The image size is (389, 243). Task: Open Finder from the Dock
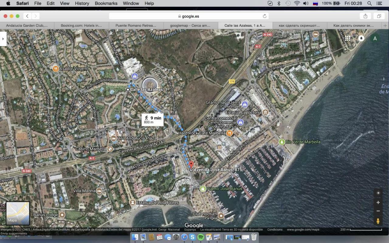[135, 237]
